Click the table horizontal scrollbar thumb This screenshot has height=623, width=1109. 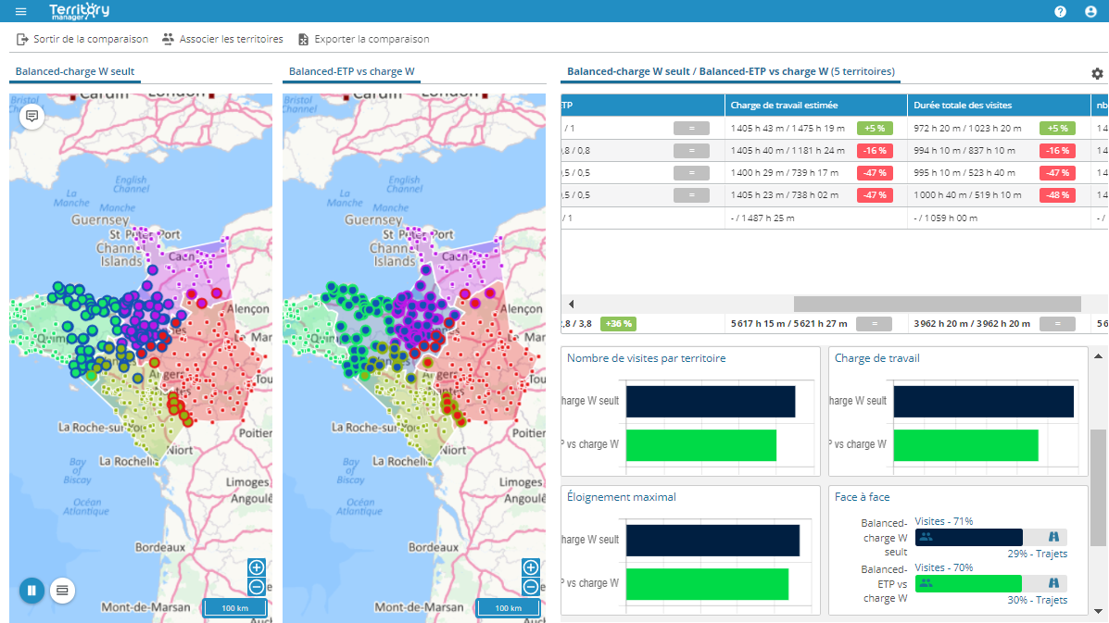coord(937,304)
